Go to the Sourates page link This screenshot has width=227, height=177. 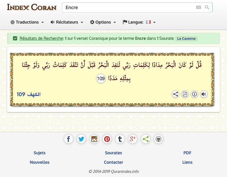(113, 153)
